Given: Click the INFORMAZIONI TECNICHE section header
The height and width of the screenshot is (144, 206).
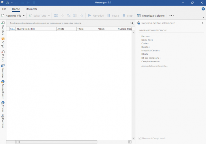Looking at the screenshot, I should pos(152,31).
